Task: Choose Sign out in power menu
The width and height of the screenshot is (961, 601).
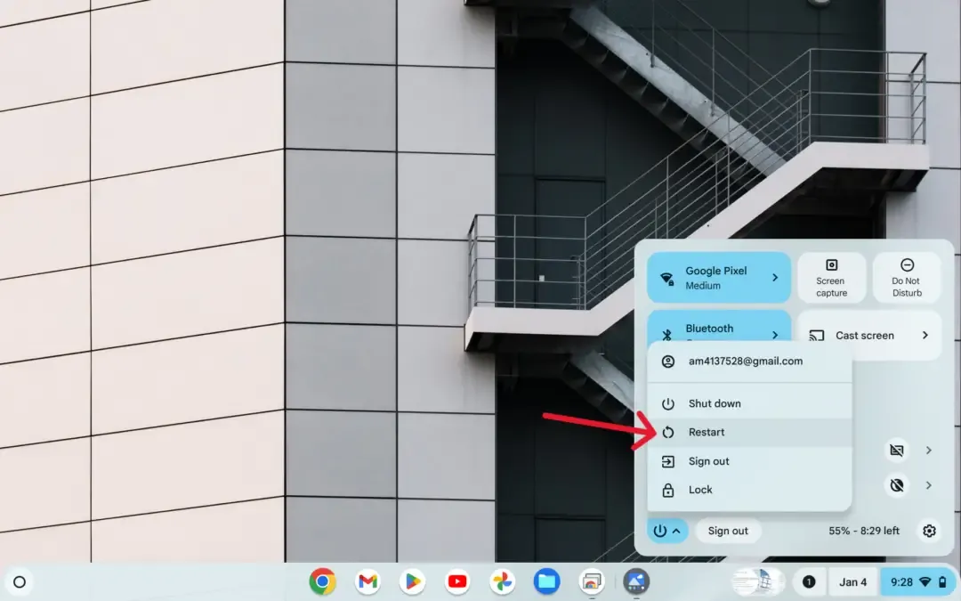Action: [749, 461]
